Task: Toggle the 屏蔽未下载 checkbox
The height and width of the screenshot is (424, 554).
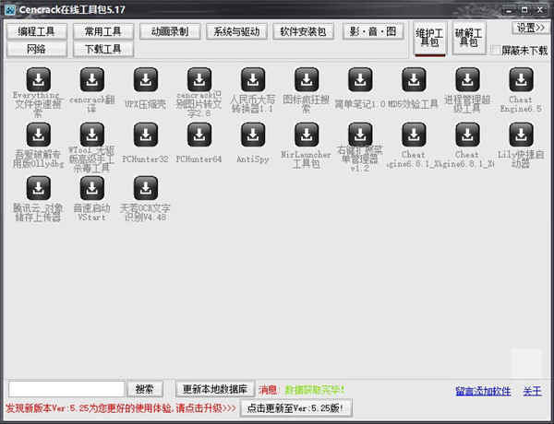Action: [495, 50]
